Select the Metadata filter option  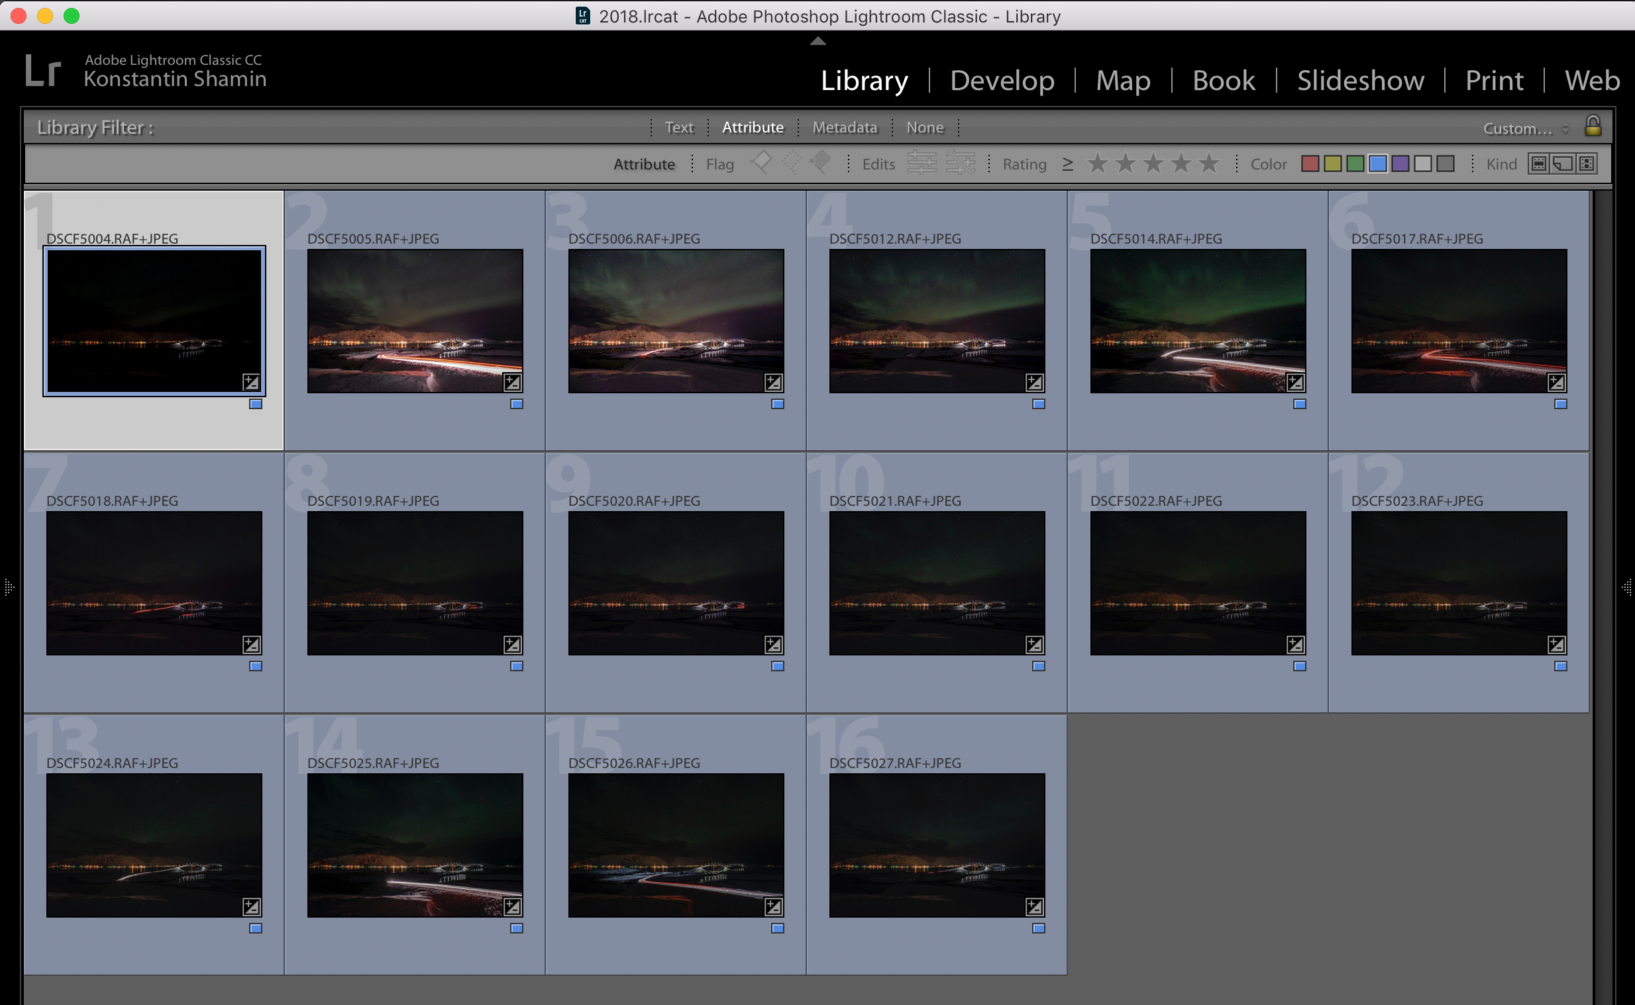(x=845, y=127)
